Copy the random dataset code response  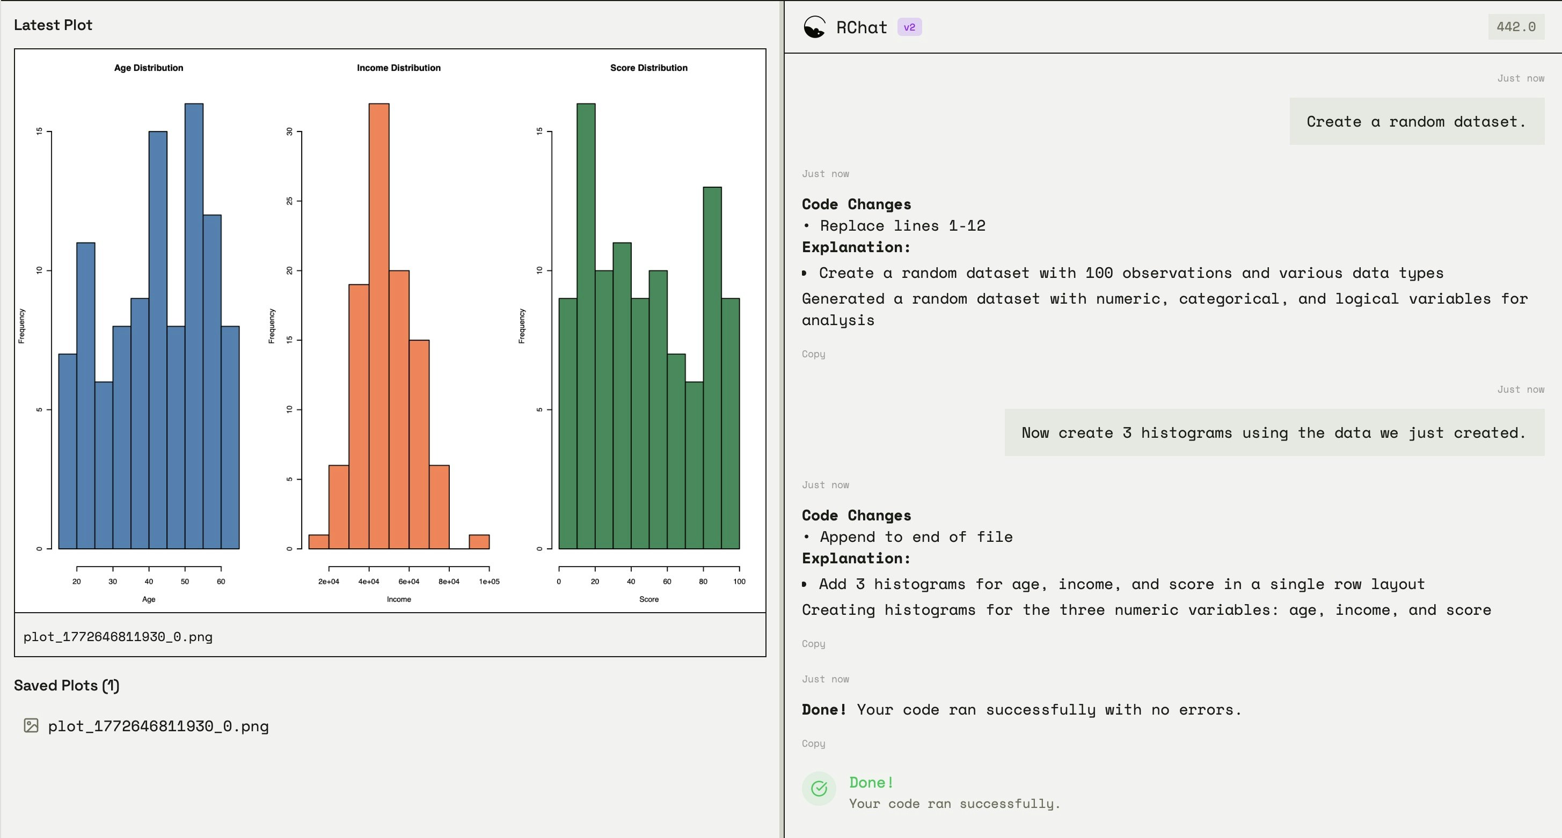click(813, 354)
